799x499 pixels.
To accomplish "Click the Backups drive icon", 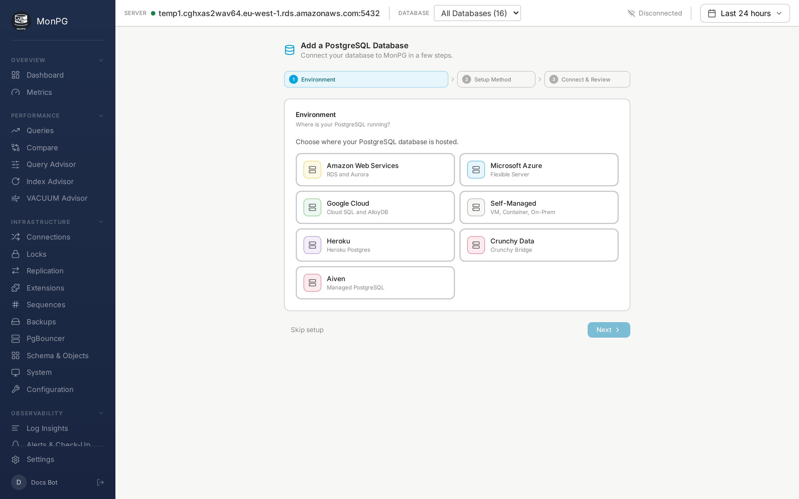I will (16, 322).
